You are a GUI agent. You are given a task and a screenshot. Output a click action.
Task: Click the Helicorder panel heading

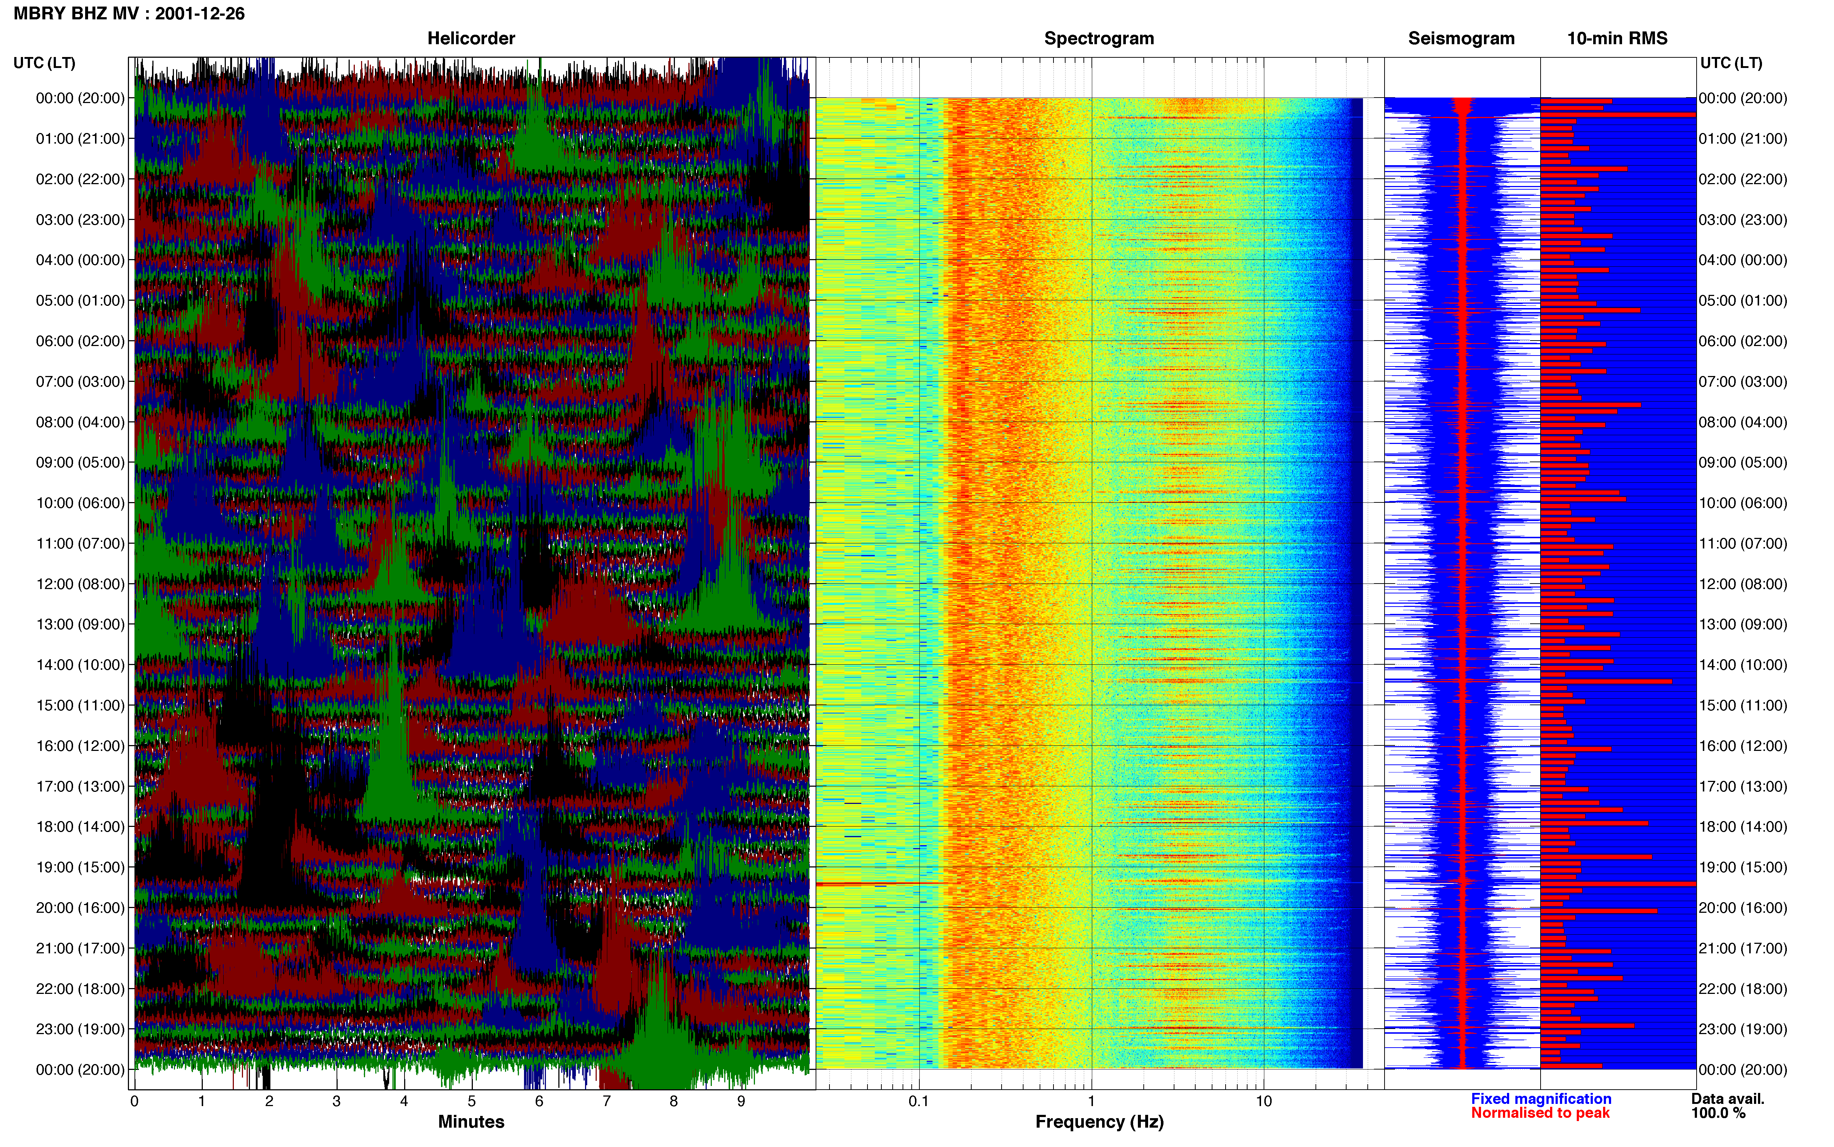(471, 38)
